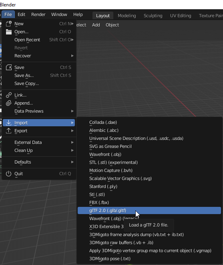The image size is (223, 265).
Task: Click the Import submenu arrow
Action: coord(72,123)
